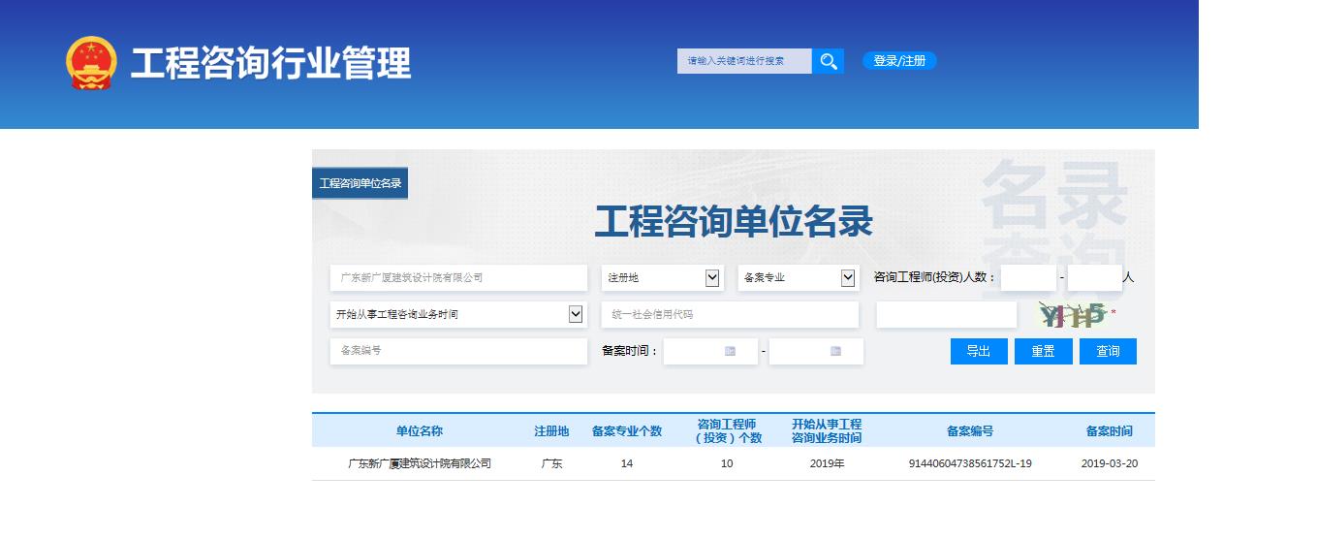
Task: Click the maximum consulting engineer count field
Action: 1094,277
